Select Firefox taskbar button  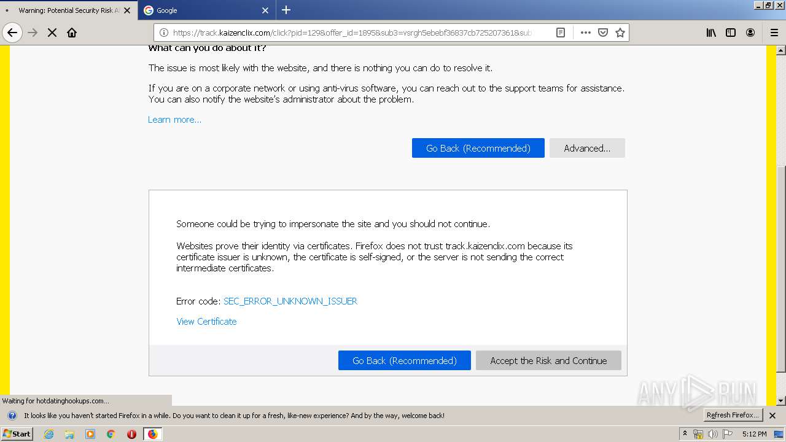152,434
